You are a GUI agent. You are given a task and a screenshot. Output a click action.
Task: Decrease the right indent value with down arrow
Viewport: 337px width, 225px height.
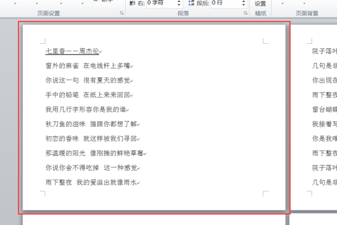[179, 4]
